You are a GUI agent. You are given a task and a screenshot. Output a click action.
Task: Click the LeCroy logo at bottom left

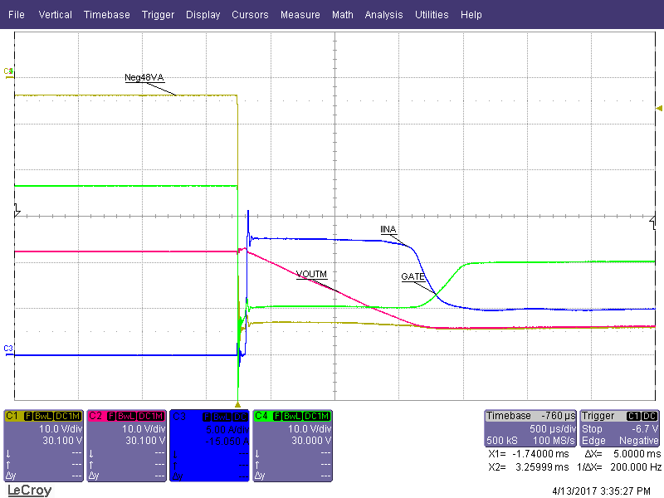click(29, 490)
